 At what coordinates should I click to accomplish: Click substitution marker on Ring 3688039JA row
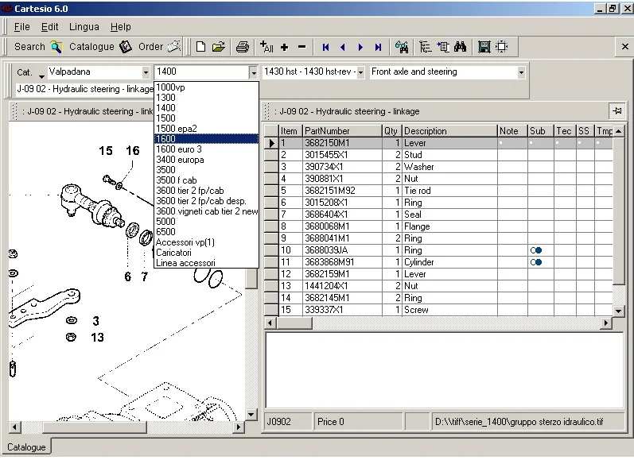[536, 250]
